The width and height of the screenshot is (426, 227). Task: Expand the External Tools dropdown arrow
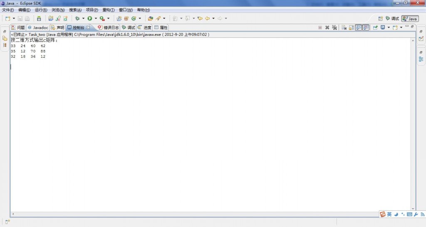click(x=108, y=18)
